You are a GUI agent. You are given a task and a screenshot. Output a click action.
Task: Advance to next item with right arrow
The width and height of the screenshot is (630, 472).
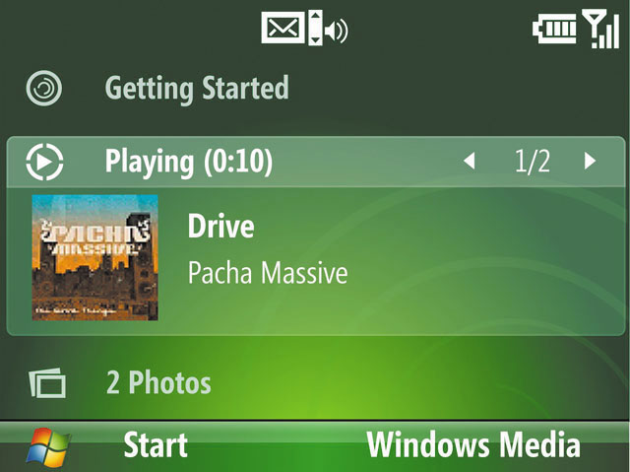pos(590,162)
